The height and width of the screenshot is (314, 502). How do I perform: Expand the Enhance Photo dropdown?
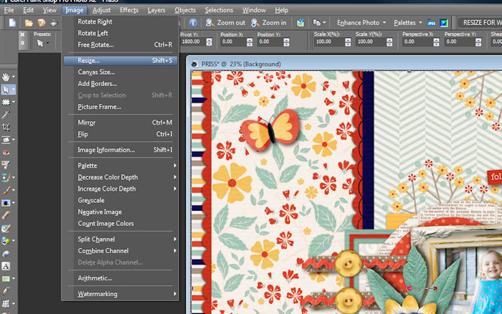[384, 23]
